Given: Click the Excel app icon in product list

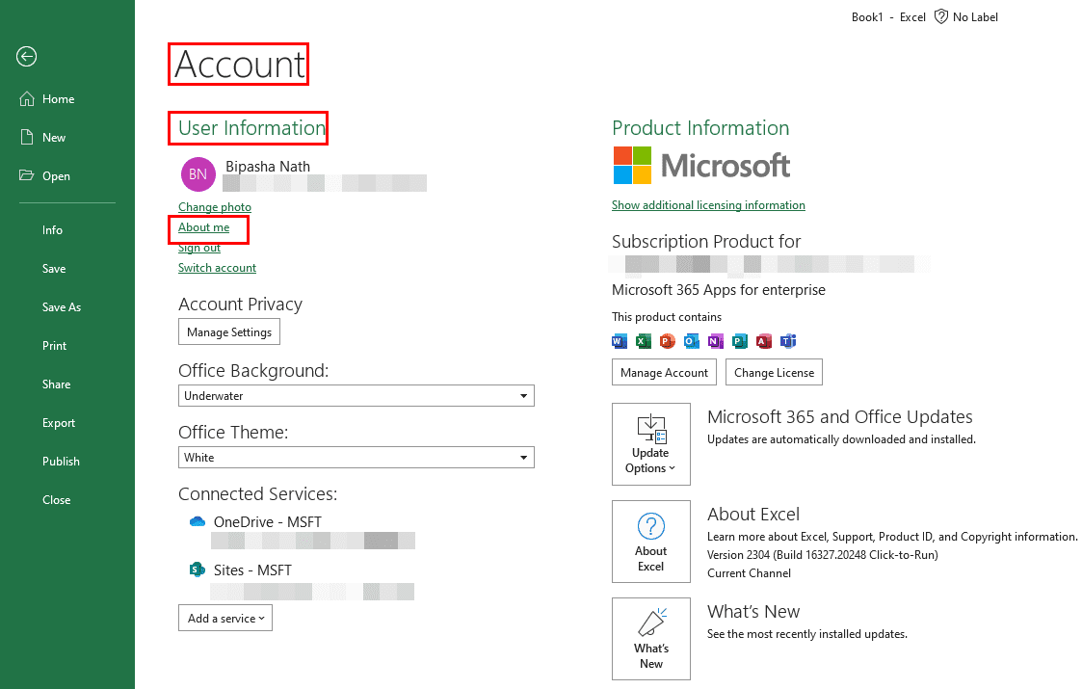Looking at the screenshot, I should click(643, 341).
